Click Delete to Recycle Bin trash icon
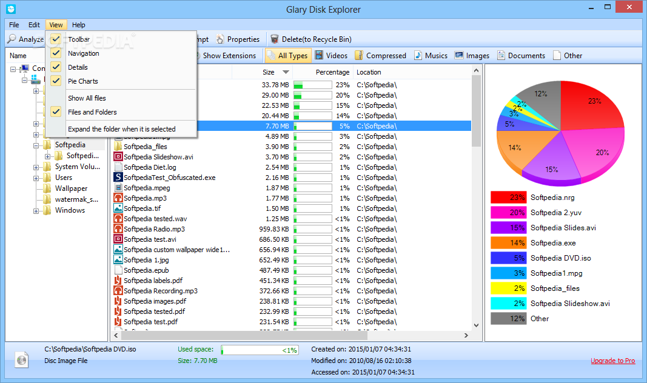 pyautogui.click(x=275, y=39)
